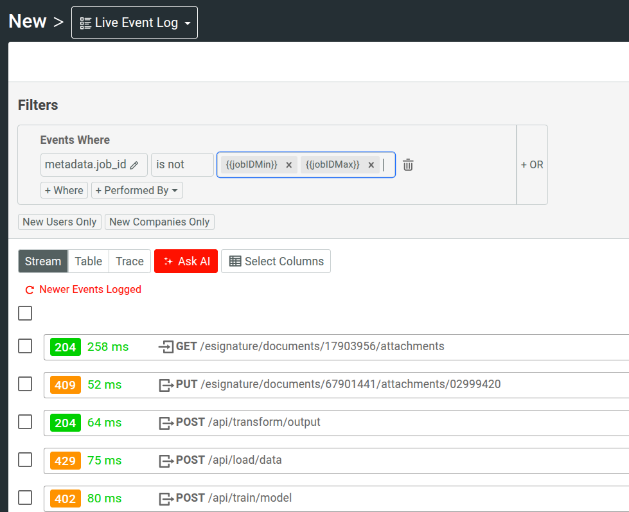Remove the {{jobIDMin}} tag with its x icon
629x512 pixels.
click(x=289, y=164)
